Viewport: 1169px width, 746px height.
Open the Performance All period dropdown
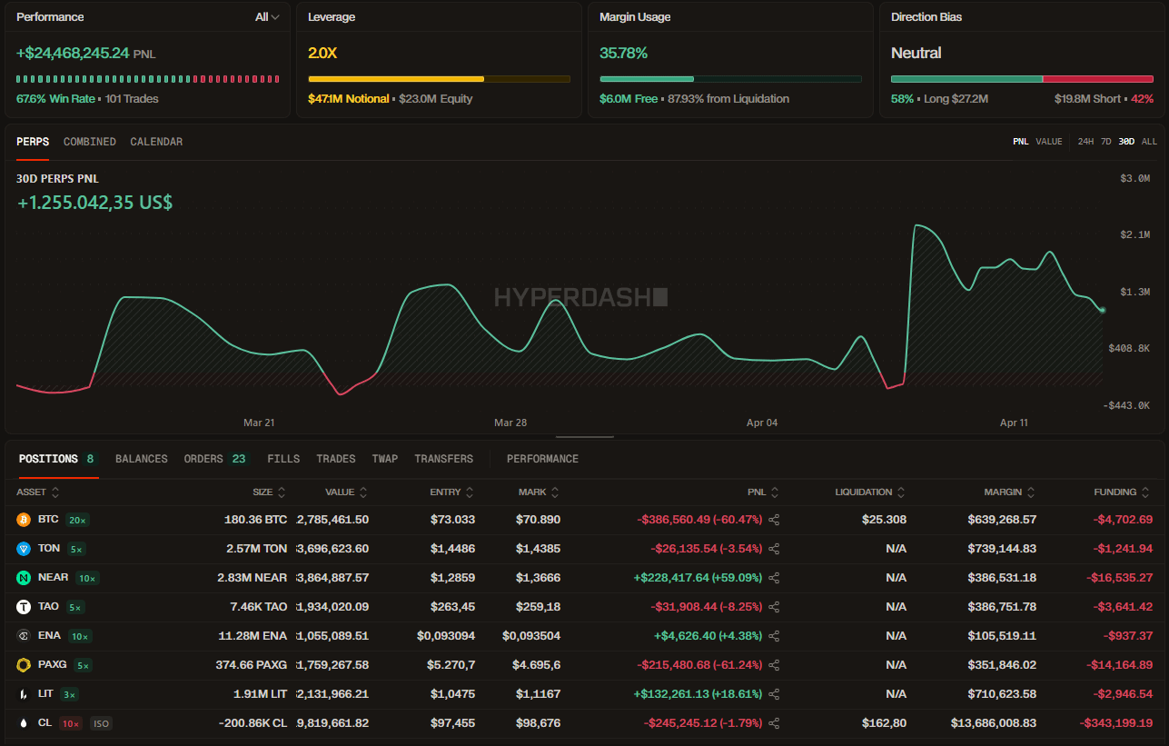pyautogui.click(x=267, y=17)
